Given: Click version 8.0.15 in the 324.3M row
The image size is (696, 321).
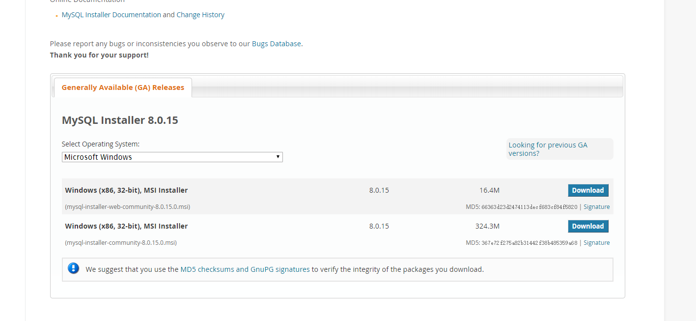Looking at the screenshot, I should [x=379, y=226].
